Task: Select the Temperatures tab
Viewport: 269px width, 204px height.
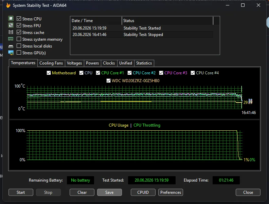Action: [x=23, y=63]
